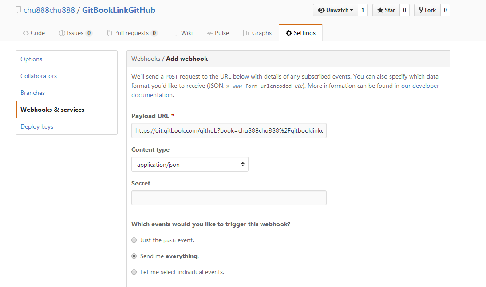This screenshot has width=486, height=287.
Task: Click the GitBookLinkGitHub repository link
Action: [x=119, y=10]
